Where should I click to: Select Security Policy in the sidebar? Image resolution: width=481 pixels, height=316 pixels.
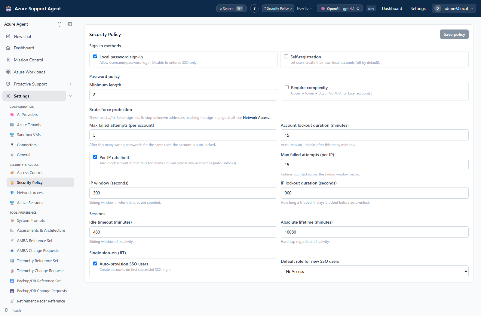click(40, 182)
